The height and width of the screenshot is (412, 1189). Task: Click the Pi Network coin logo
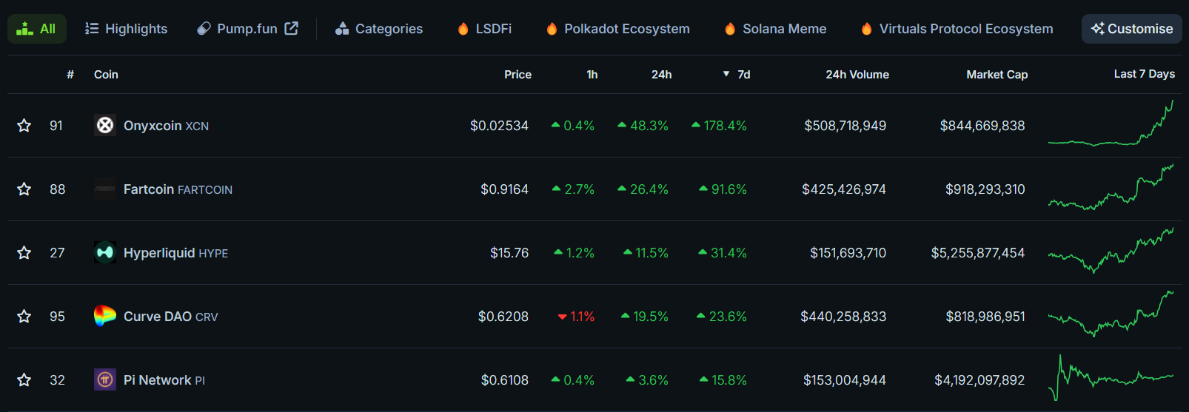tap(105, 380)
